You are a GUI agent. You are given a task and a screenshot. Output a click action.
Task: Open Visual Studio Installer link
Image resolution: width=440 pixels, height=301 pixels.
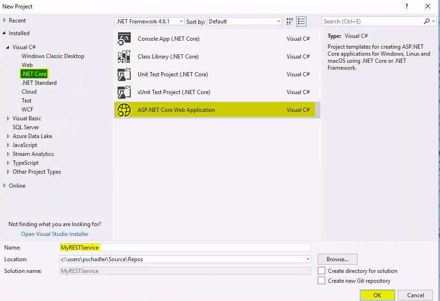(55, 234)
